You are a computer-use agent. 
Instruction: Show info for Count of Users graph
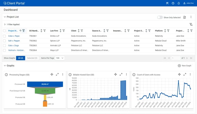[x=134, y=75]
